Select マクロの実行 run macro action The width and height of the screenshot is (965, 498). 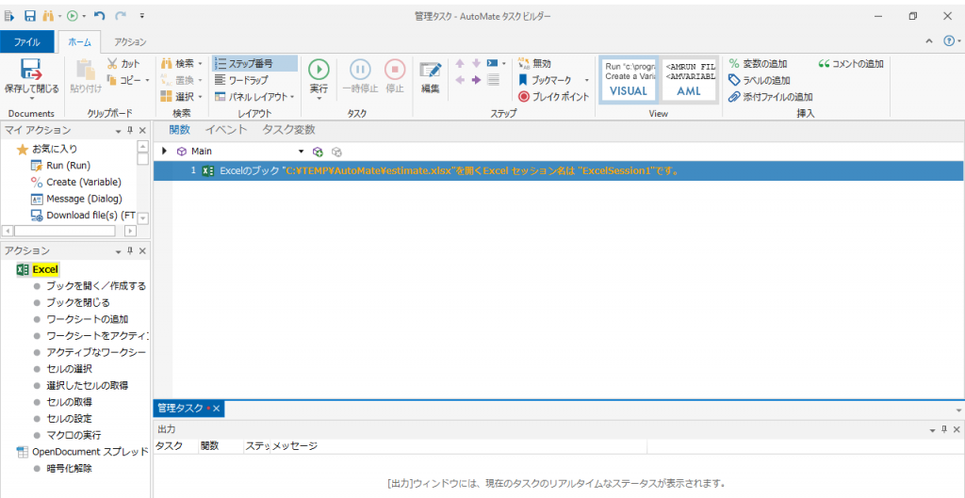coord(74,435)
